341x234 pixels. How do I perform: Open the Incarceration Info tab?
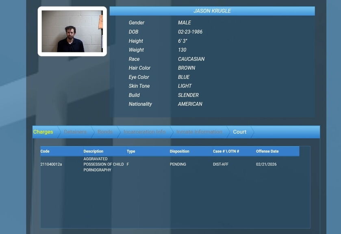[144, 132]
